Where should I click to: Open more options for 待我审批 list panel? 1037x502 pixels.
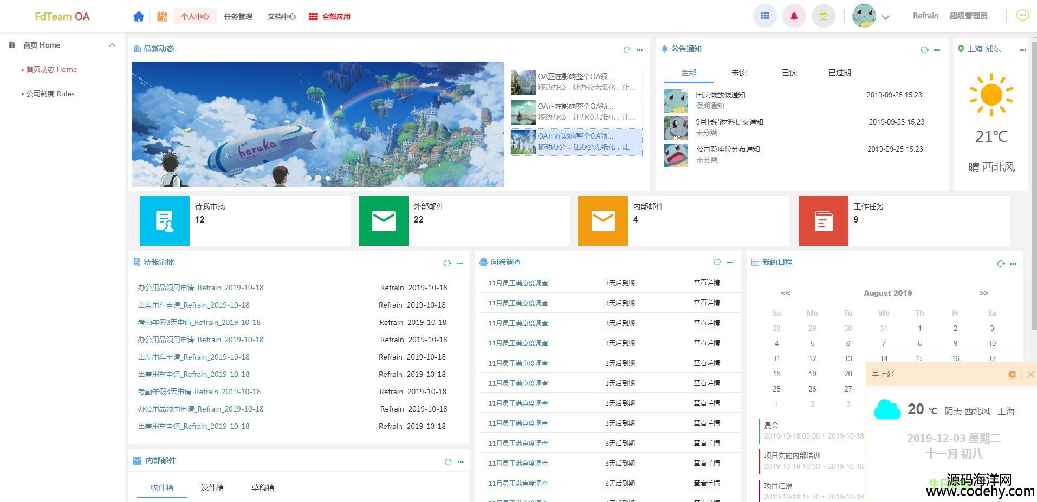(x=459, y=263)
